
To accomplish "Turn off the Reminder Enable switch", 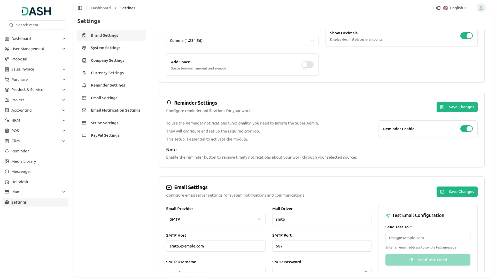I will click(466, 129).
